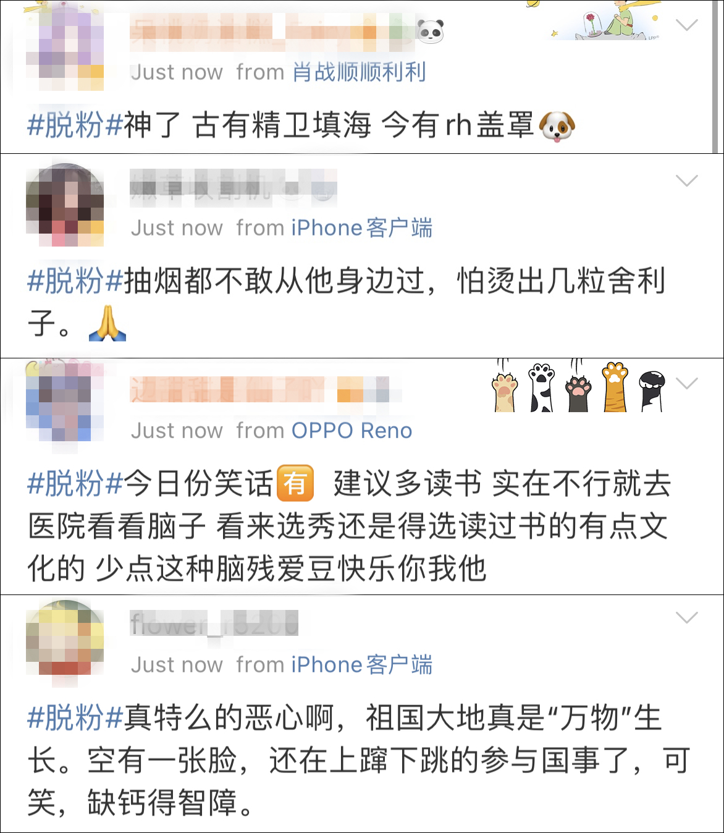This screenshot has width=724, height=833.
Task: Open #脱粉# hashtag in the first post
Action: (x=75, y=125)
